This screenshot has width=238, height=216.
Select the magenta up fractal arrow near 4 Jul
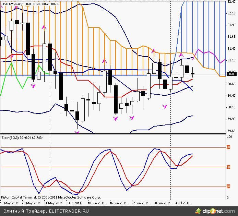[x=181, y=55]
